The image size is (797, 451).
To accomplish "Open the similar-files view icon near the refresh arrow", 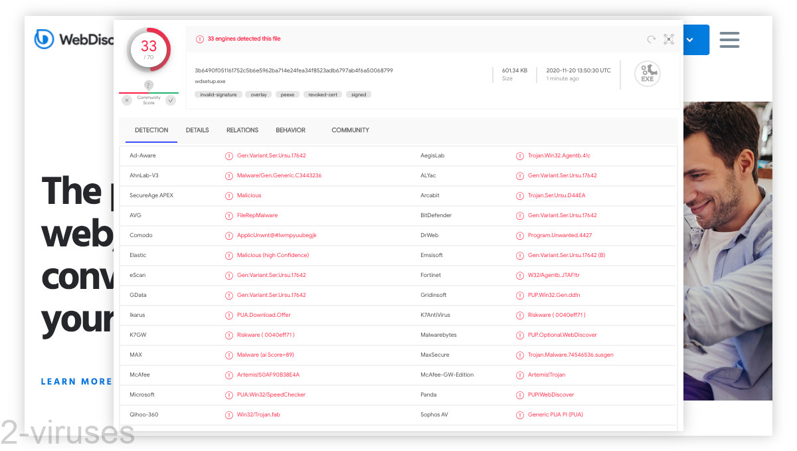I will pos(669,40).
